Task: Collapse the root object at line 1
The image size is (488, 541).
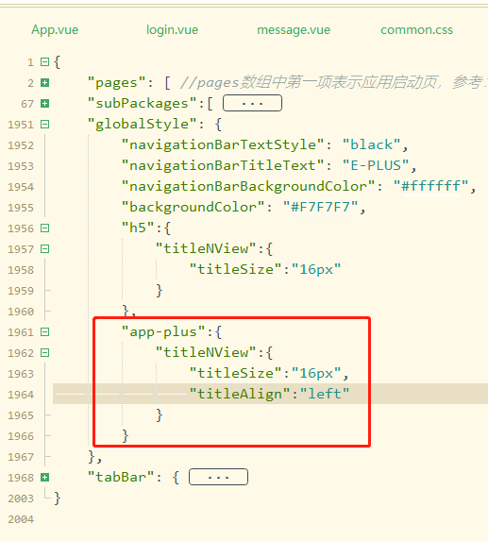Action: click(x=44, y=62)
